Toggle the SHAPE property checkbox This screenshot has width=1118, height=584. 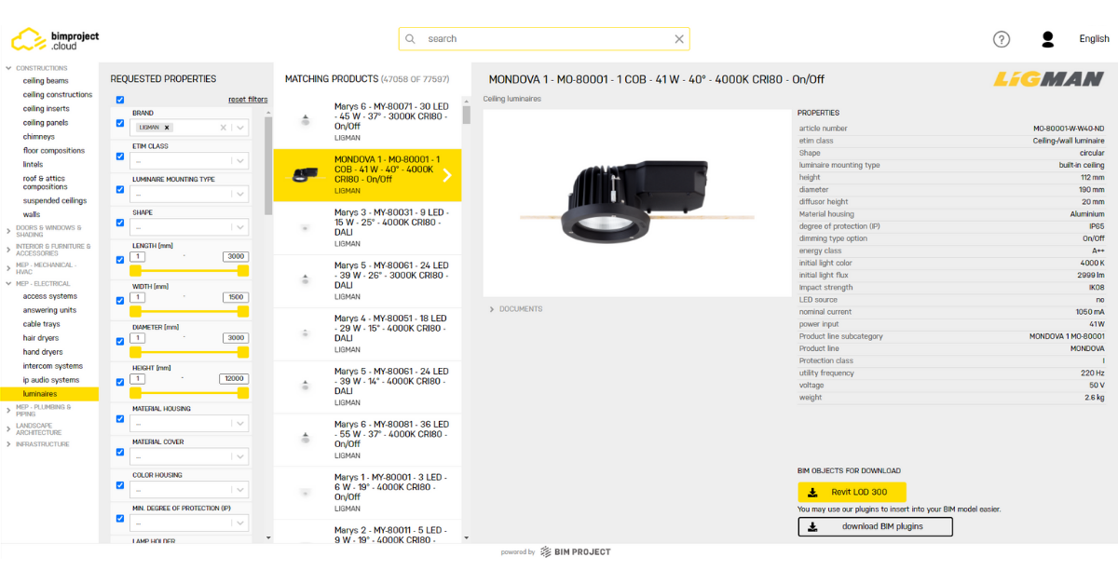pos(120,224)
